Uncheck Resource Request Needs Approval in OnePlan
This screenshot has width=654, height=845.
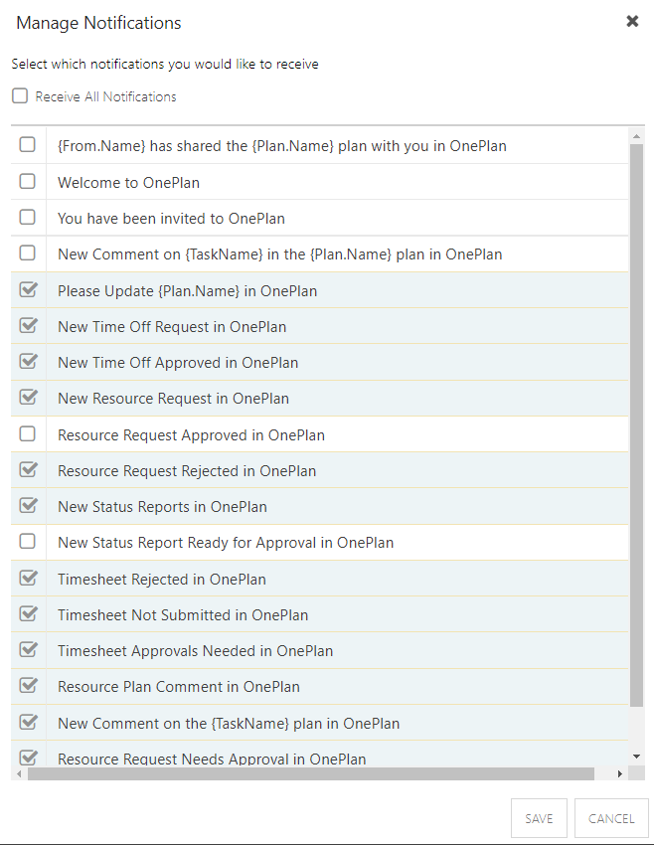(28, 758)
